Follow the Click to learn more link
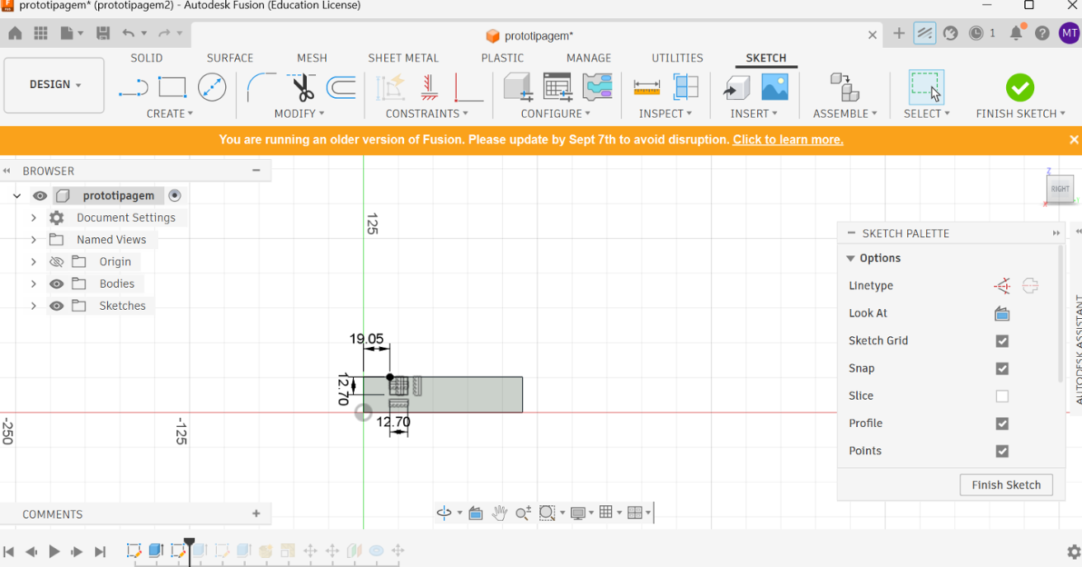The height and width of the screenshot is (567, 1082). coord(788,140)
